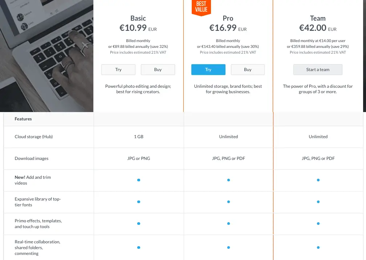
Task: Click the Download images feature label
Action: (x=32, y=158)
